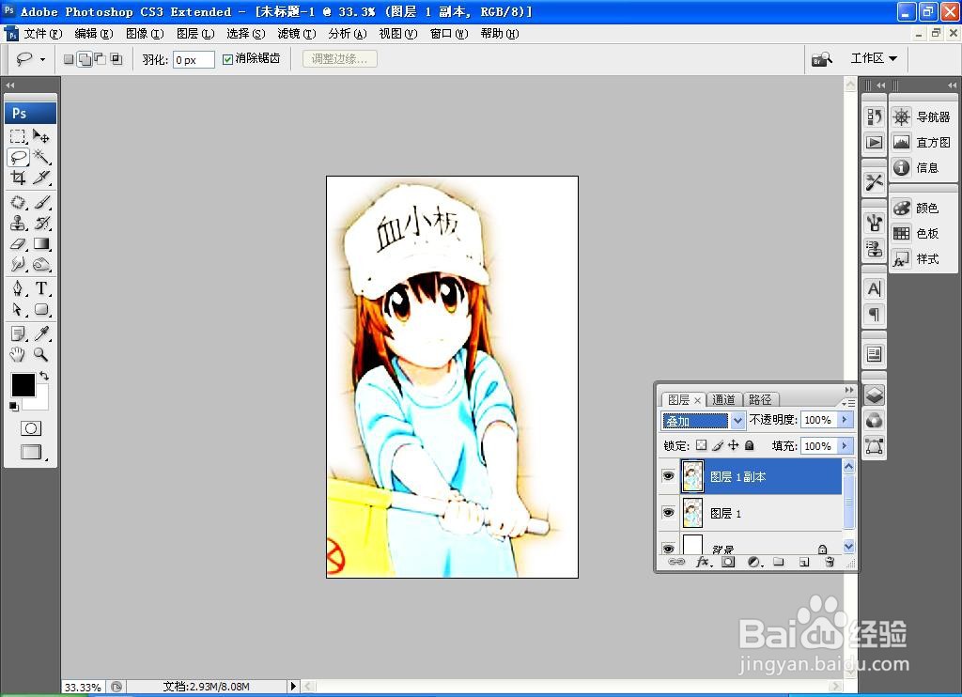962x697 pixels.
Task: Select the Spot Healing Brush tool
Action: [18, 202]
